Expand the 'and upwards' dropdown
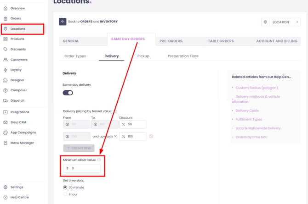The height and width of the screenshot is (204, 308). tap(105, 136)
